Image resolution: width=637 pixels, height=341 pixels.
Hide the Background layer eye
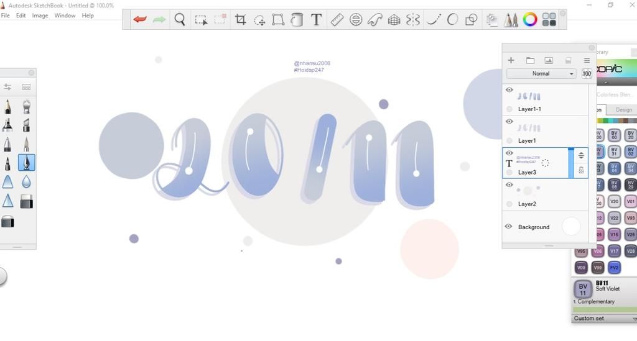tap(508, 227)
